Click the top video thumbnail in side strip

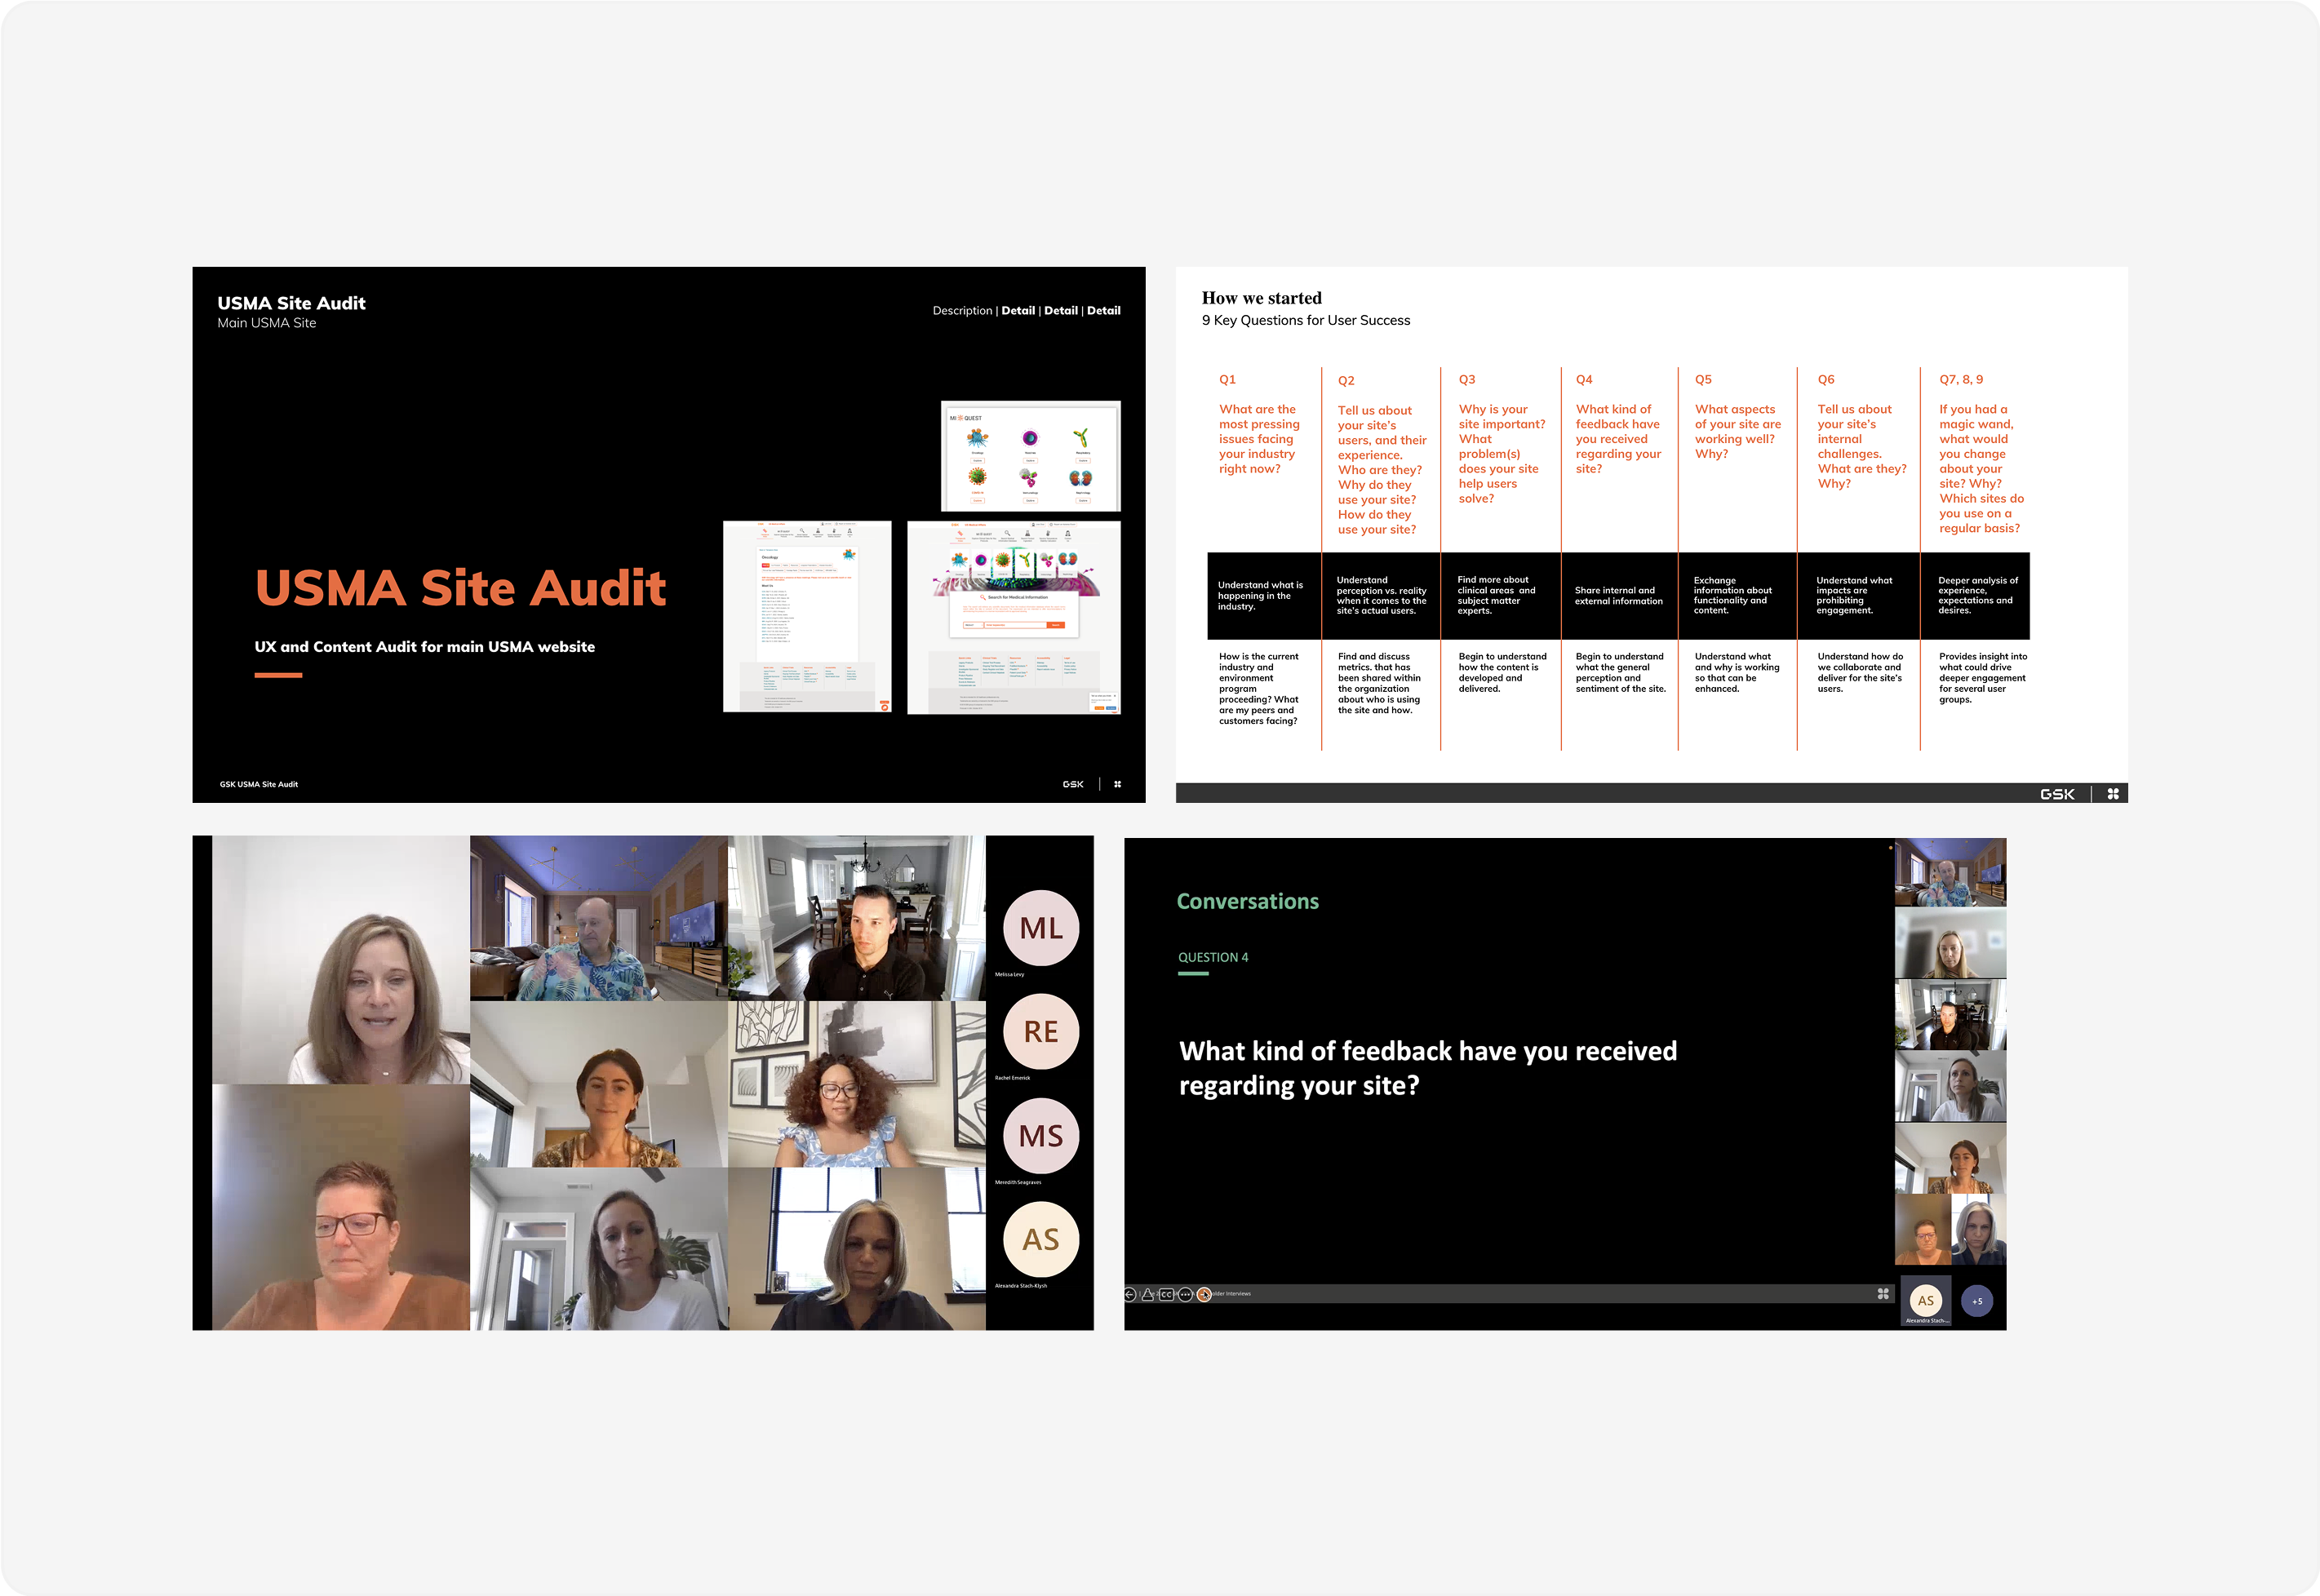click(x=1950, y=873)
